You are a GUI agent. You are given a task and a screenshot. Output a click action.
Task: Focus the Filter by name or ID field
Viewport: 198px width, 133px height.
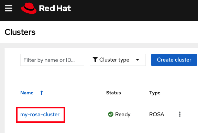coord(52,60)
